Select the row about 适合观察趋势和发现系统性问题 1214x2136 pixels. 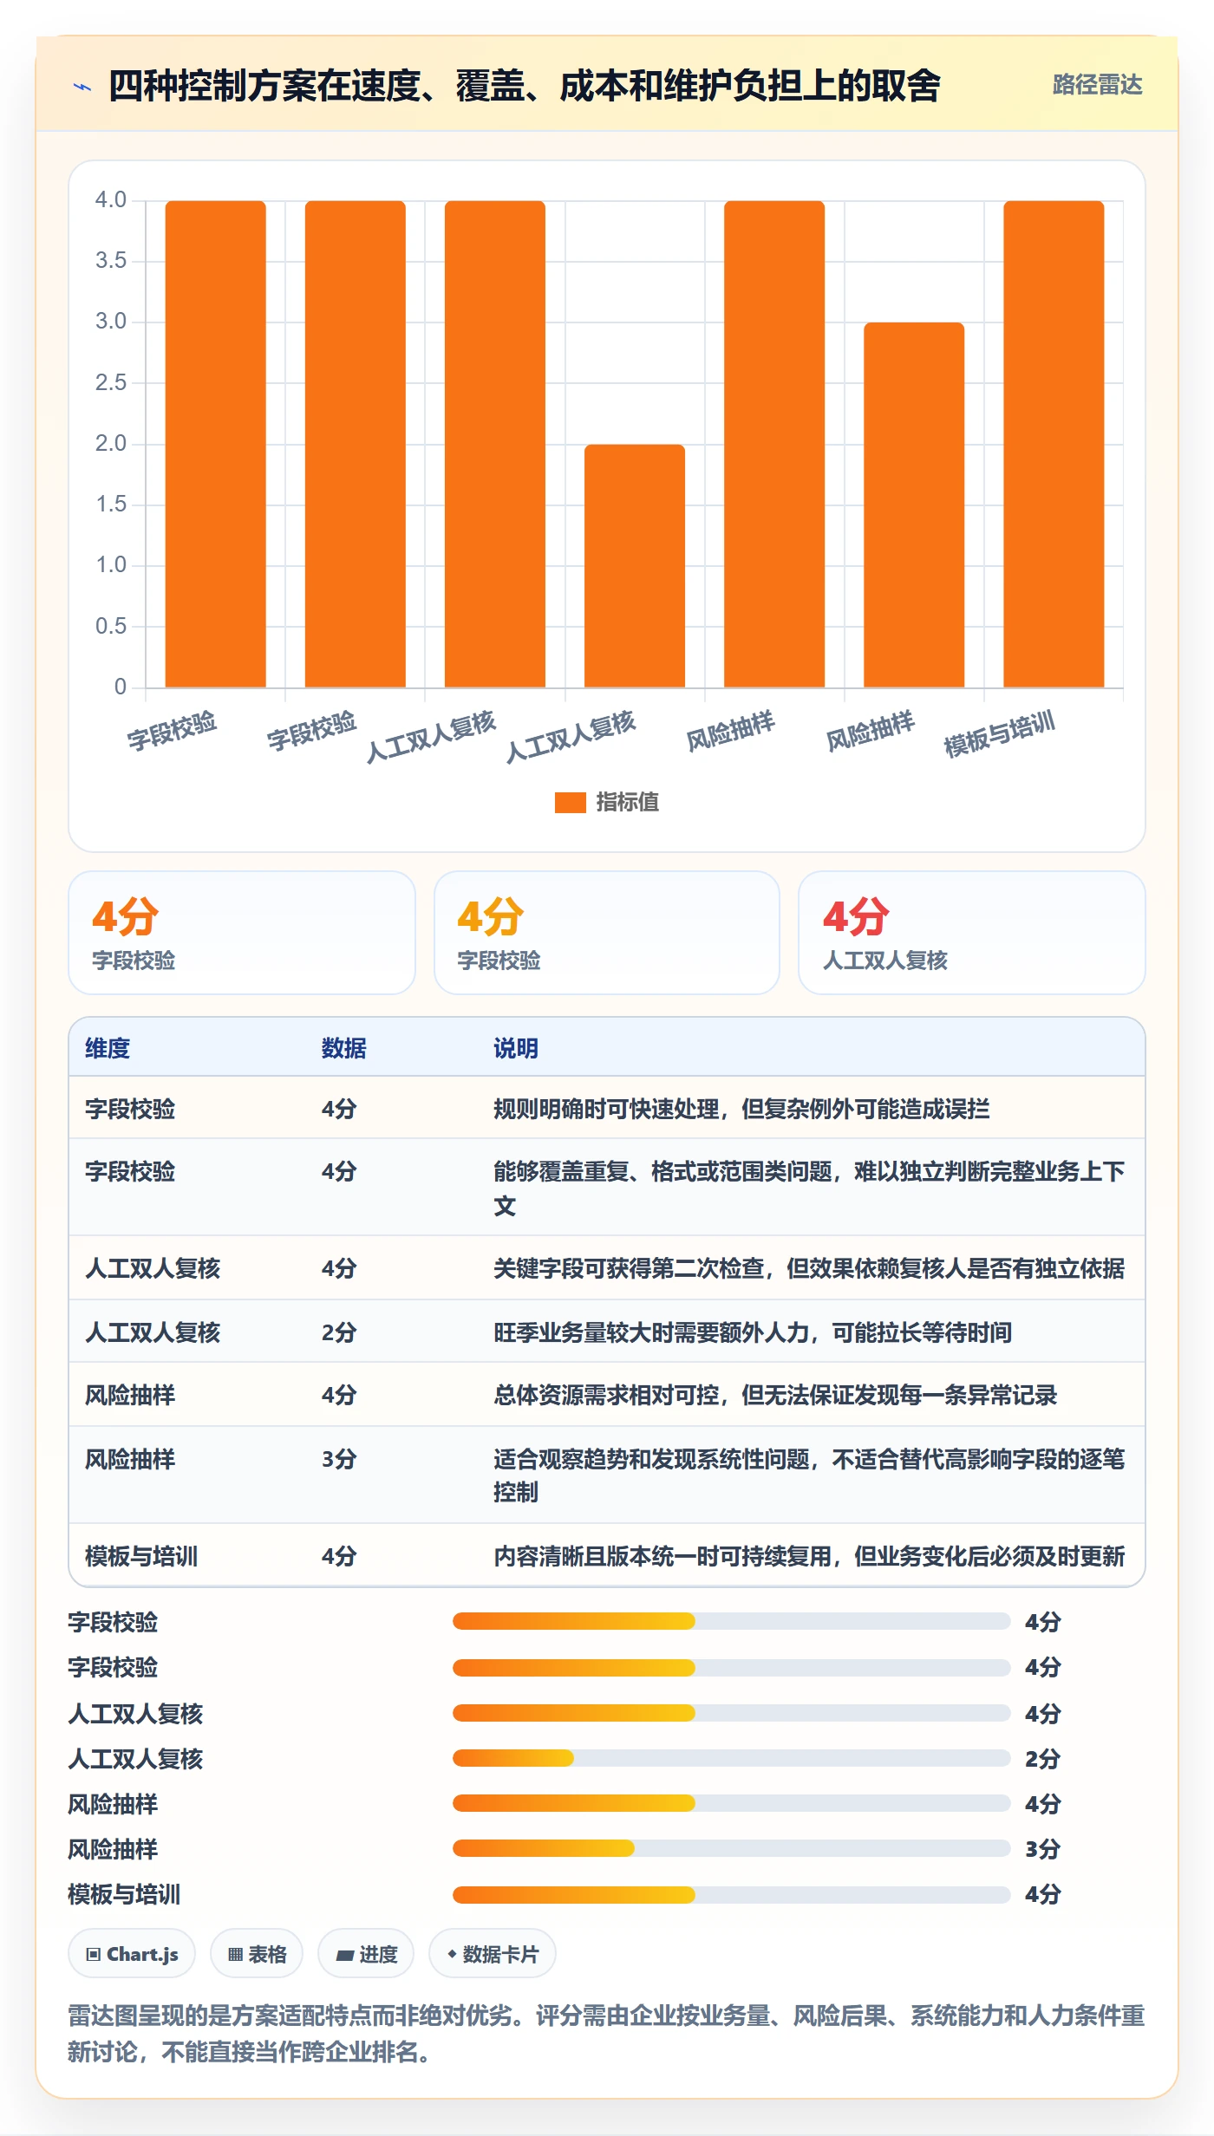click(x=607, y=1475)
